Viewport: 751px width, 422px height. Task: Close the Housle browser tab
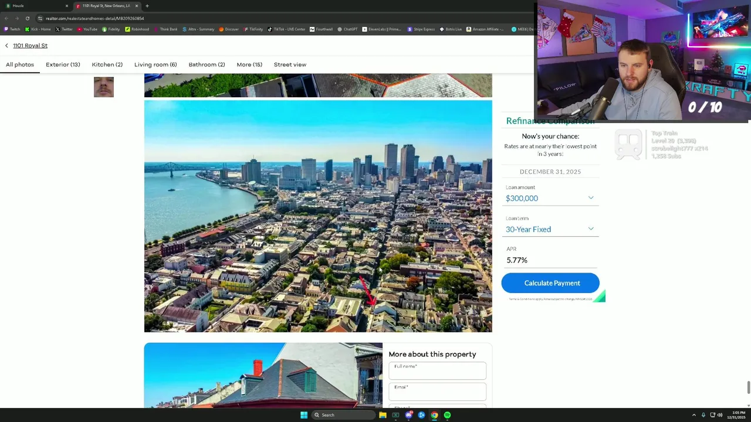click(66, 6)
